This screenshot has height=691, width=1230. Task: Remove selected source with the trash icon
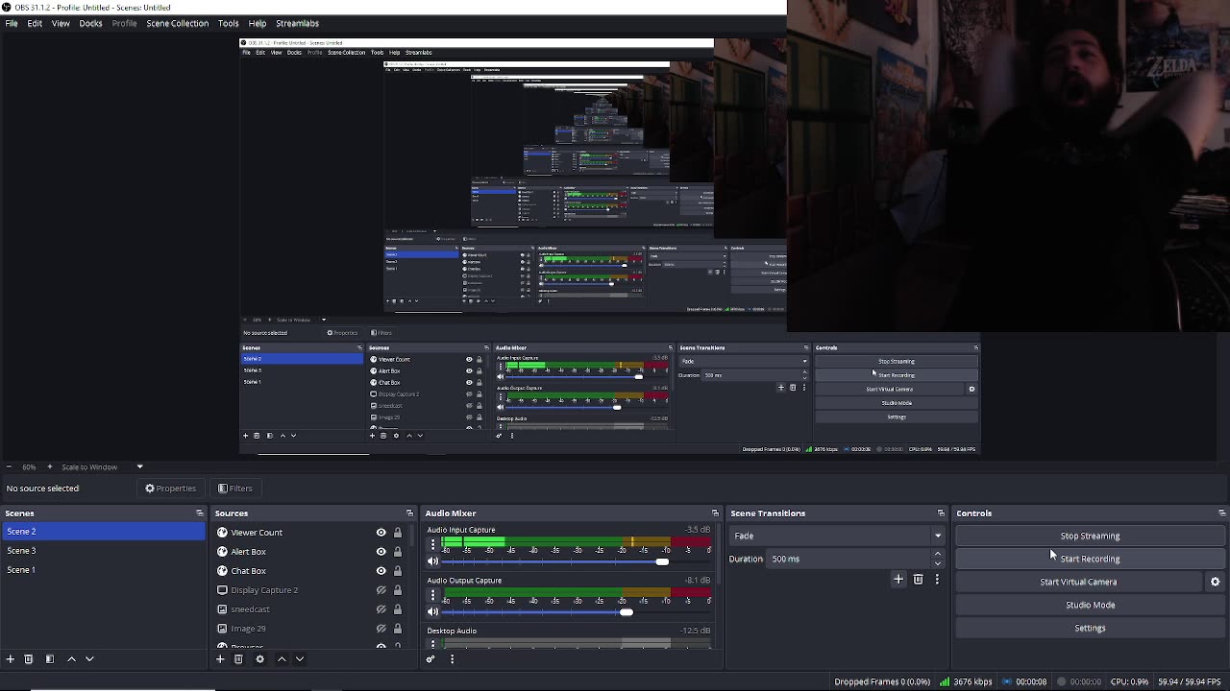(x=238, y=659)
